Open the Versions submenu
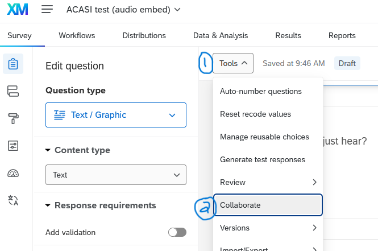This screenshot has height=251, width=378. coord(267,228)
